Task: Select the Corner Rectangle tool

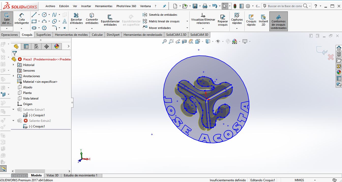Action: pos(34,21)
